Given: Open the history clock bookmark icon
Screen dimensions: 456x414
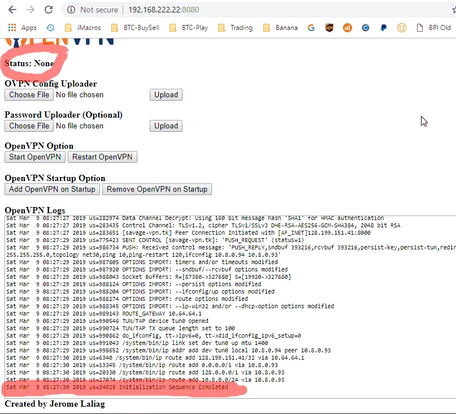Looking at the screenshot, I should [50, 28].
